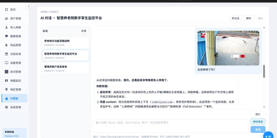Click the 老人档案 person icon
277x138 pixels.
point(6,27)
